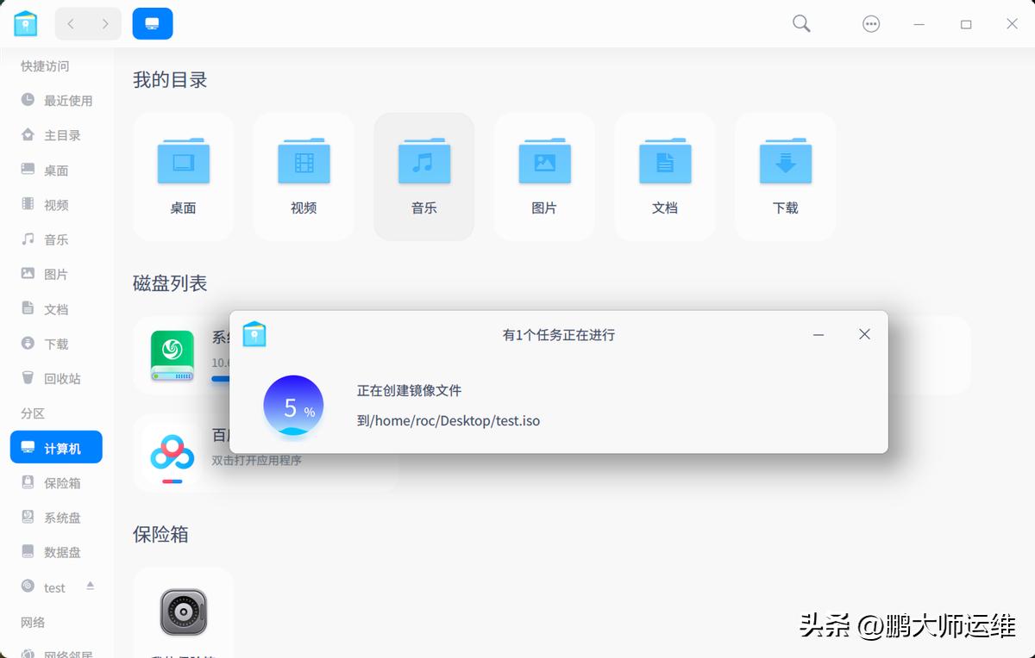Image resolution: width=1035 pixels, height=658 pixels.
Task: Open 网络邻居 at the sidebar bottom
Action: (x=59, y=655)
